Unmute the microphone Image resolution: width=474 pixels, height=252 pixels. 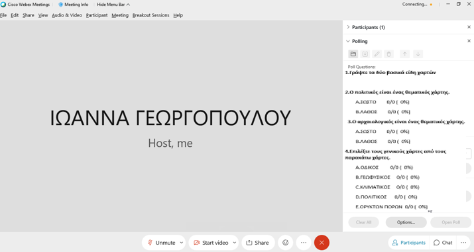[161, 243]
